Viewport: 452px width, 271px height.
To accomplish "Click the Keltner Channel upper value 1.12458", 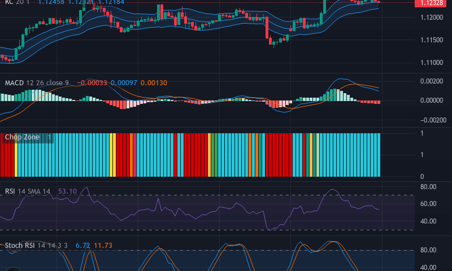I will (x=51, y=2).
